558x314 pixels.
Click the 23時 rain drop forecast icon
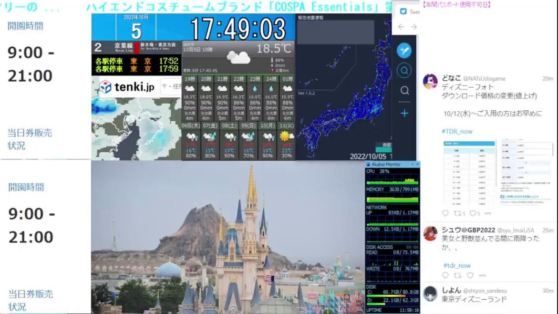pos(255,89)
